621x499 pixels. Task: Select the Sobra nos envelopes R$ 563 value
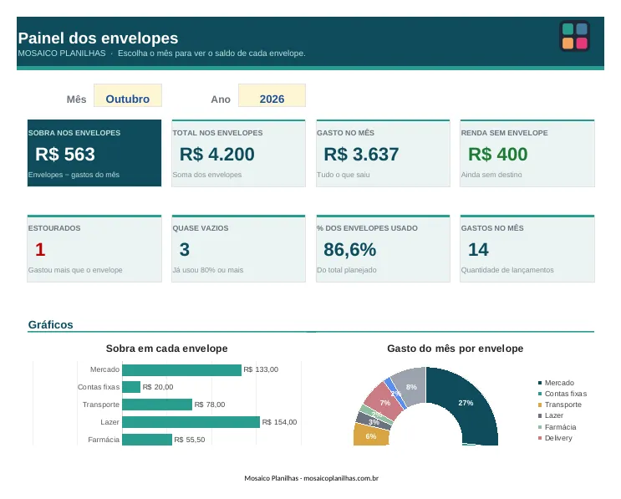[65, 155]
